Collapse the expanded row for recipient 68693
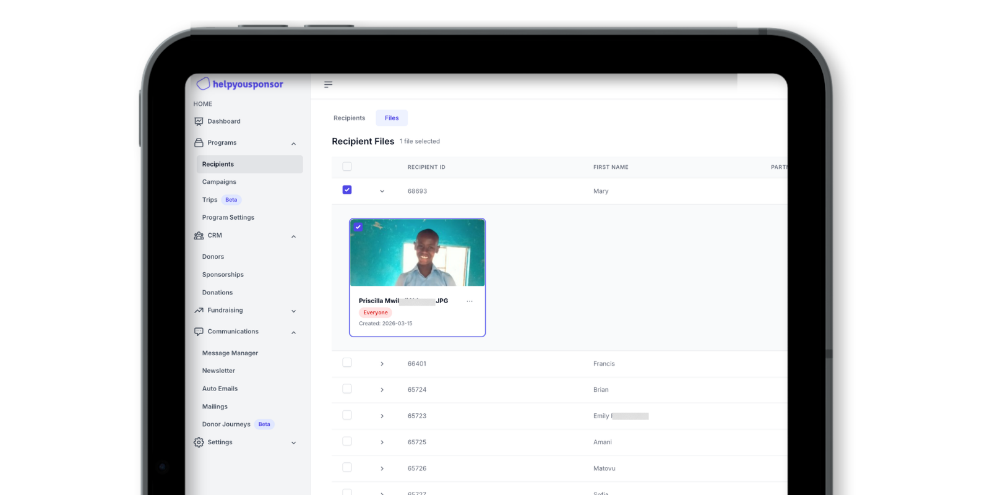Image resolution: width=990 pixels, height=495 pixels. tap(382, 191)
